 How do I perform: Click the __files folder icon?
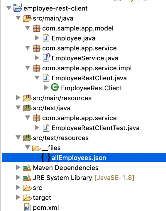pos(36,148)
